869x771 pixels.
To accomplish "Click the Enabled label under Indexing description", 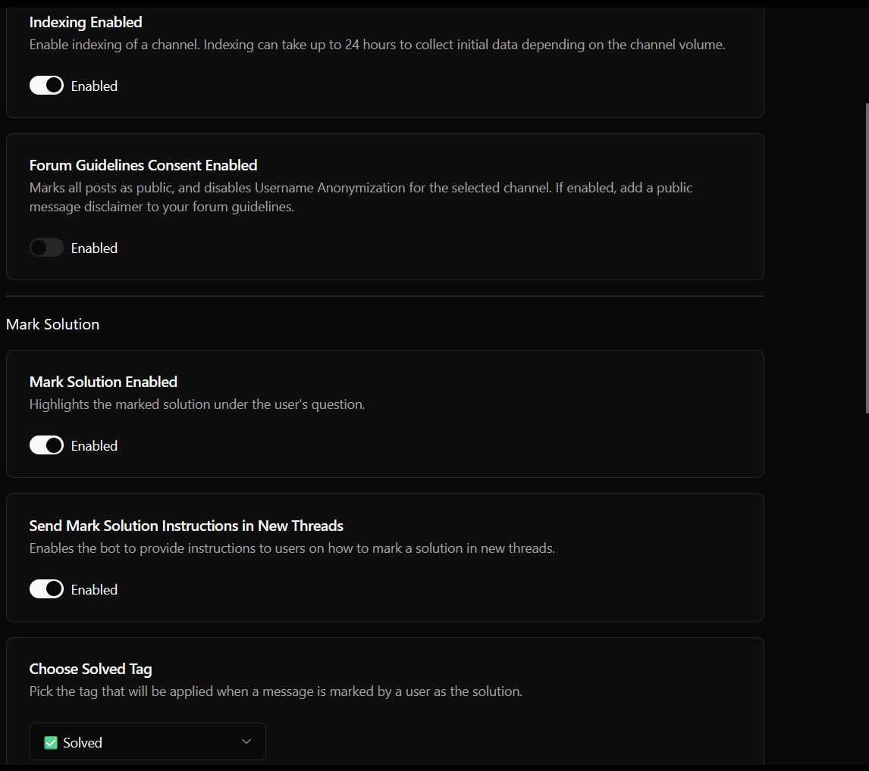I will tap(94, 86).
